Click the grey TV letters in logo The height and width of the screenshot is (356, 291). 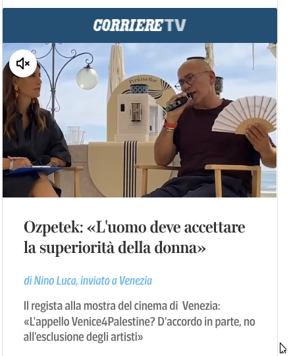point(175,25)
